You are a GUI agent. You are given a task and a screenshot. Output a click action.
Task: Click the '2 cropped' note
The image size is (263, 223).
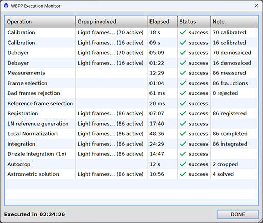(225, 164)
